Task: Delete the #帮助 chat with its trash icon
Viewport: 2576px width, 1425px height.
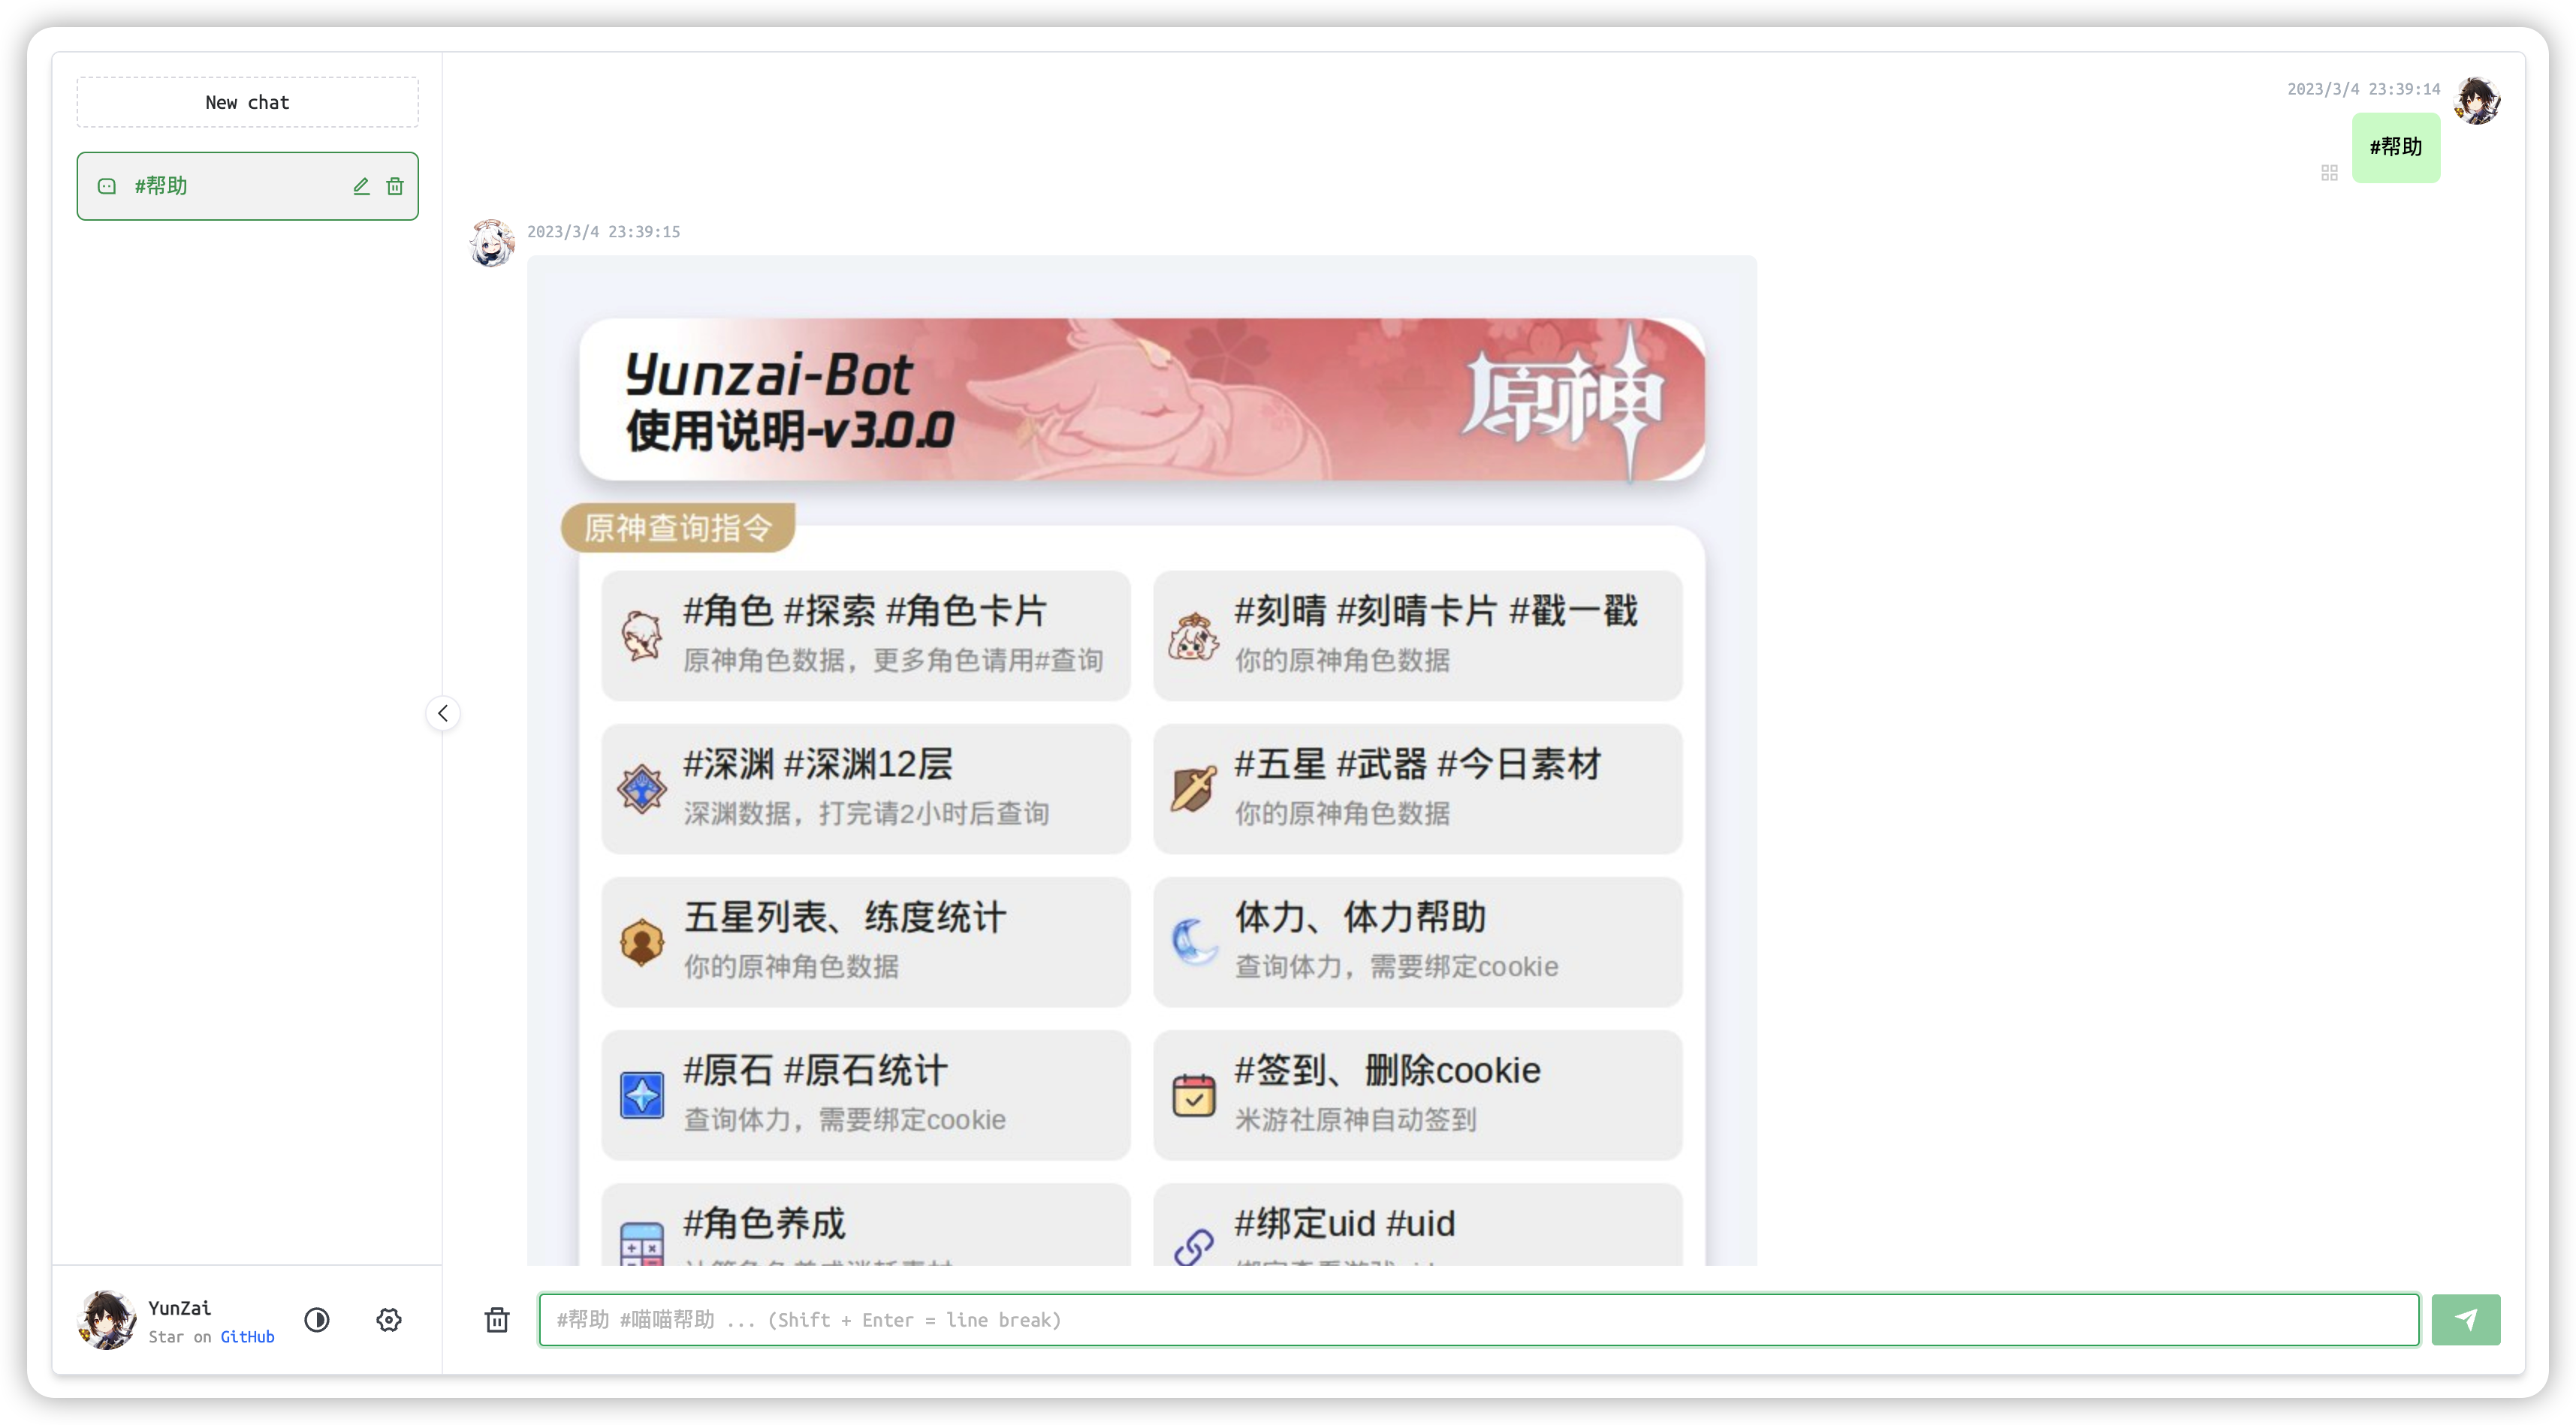Action: point(395,186)
